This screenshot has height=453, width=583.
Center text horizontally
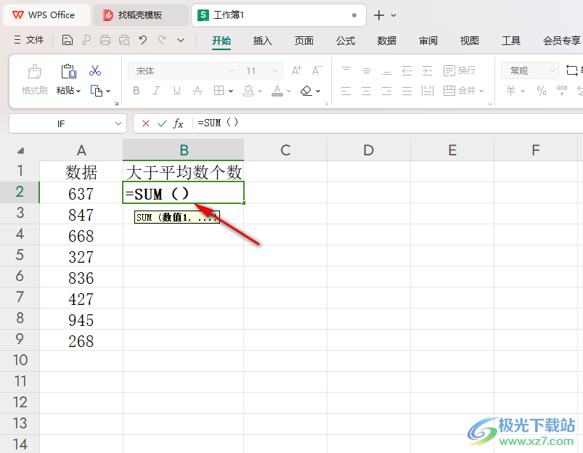pyautogui.click(x=366, y=91)
